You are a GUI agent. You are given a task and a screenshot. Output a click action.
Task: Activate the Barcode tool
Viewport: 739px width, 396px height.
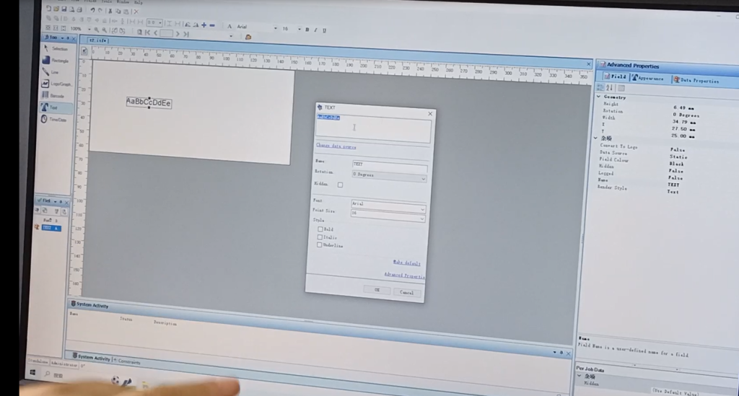point(53,95)
